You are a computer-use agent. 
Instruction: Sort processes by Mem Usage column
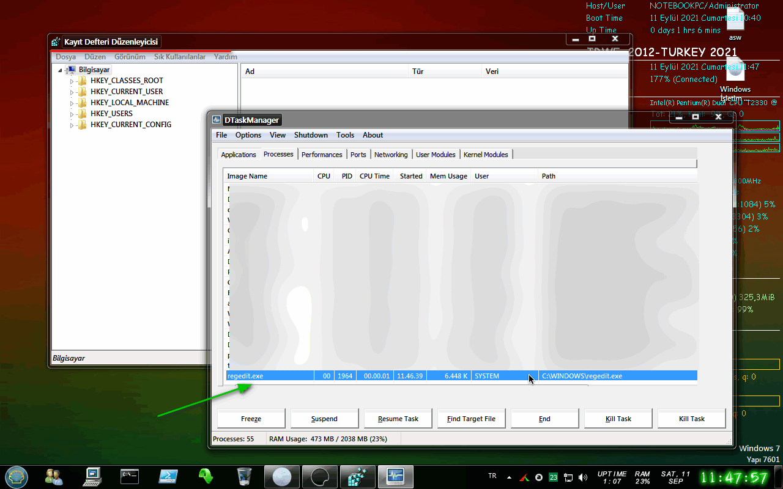click(x=448, y=176)
